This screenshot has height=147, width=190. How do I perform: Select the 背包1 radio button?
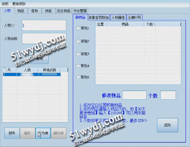pyautogui.click(x=78, y=28)
